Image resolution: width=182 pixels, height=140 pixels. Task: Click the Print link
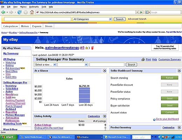tap(148, 59)
